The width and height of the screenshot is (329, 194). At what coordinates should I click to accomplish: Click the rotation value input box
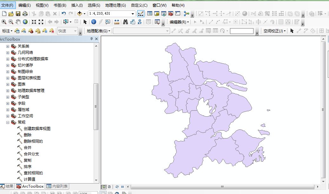pyautogui.click(x=241, y=31)
